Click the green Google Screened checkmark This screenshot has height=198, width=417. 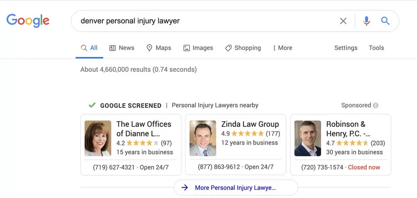pyautogui.click(x=92, y=105)
